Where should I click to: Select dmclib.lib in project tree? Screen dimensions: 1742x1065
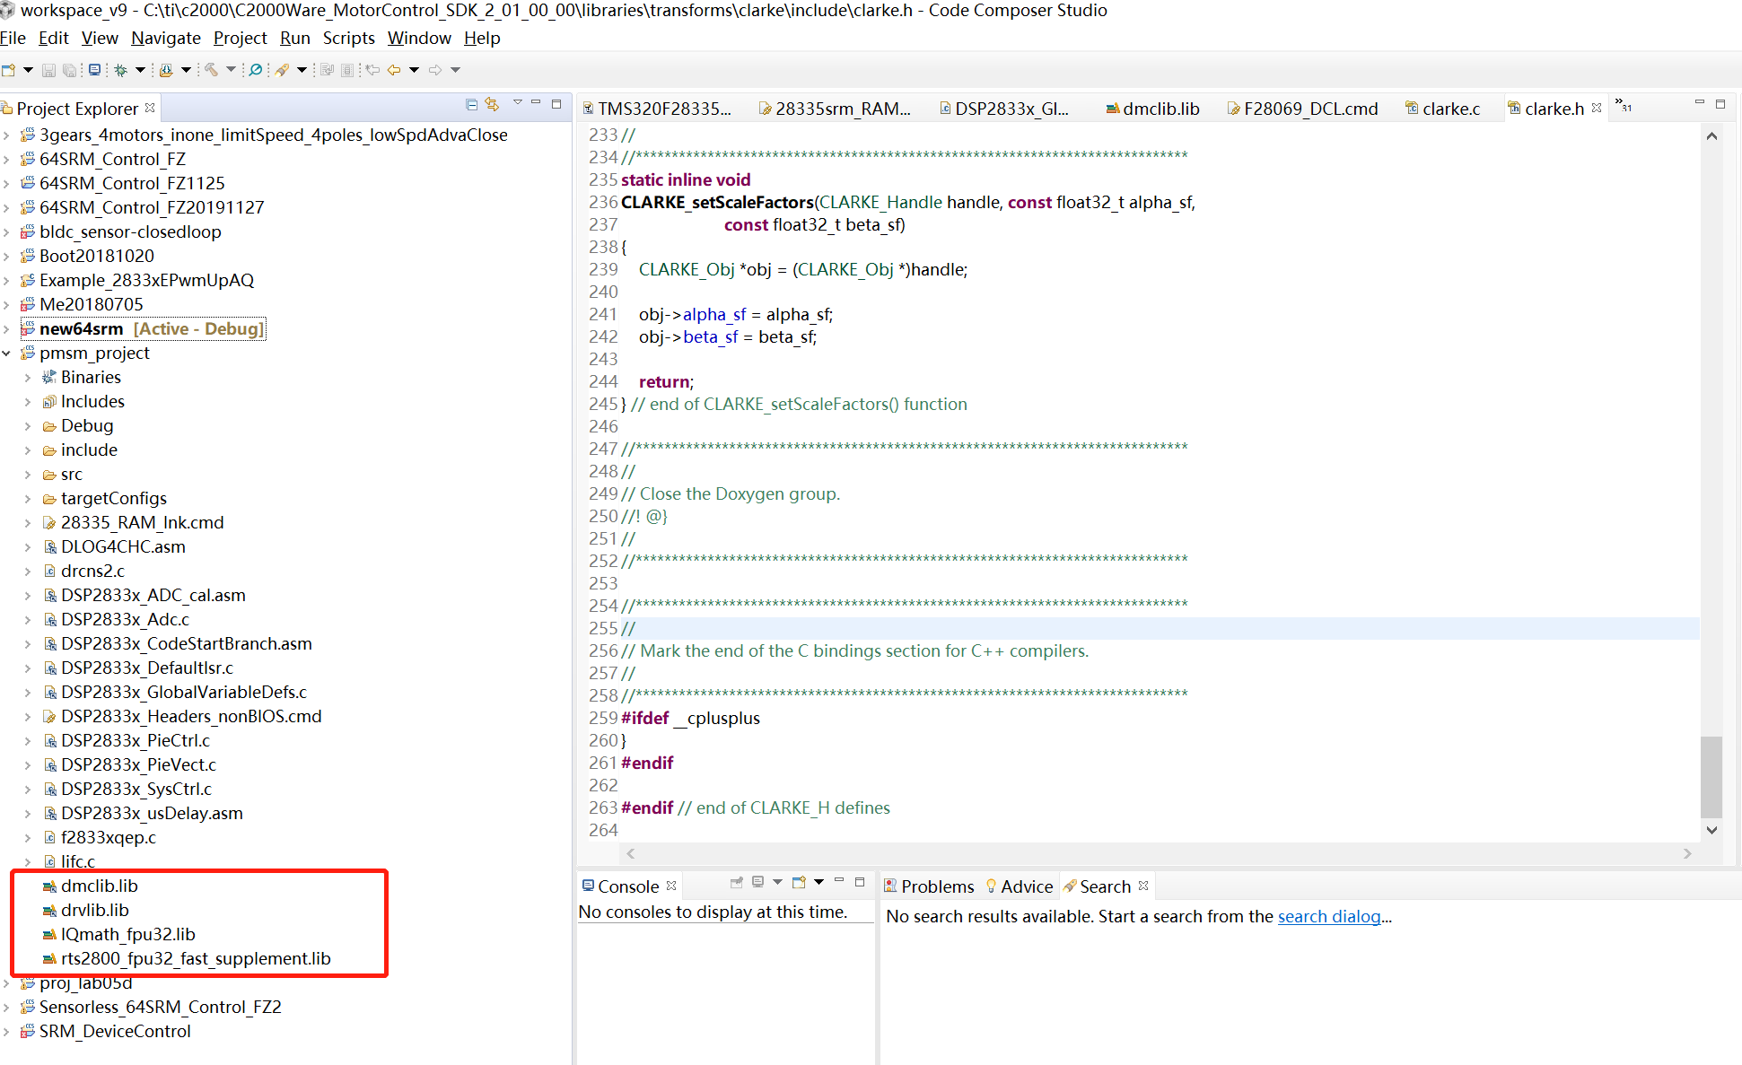[x=99, y=886]
